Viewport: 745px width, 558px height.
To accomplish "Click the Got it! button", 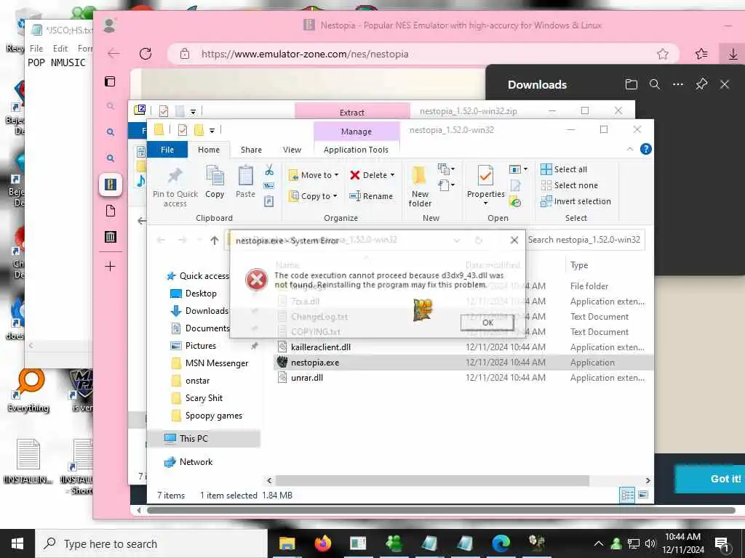I will point(710,479).
